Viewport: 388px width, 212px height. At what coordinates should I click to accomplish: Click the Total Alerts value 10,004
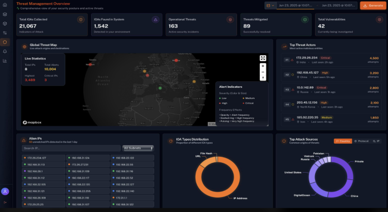tap(50, 69)
